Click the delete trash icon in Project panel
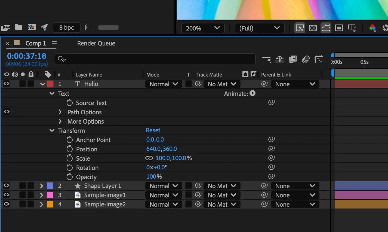The image size is (388, 232). (x=88, y=27)
